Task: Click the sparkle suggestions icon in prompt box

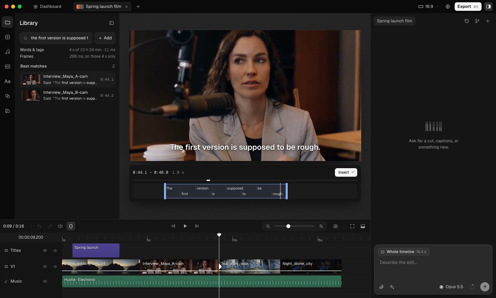Action: pyautogui.click(x=392, y=287)
